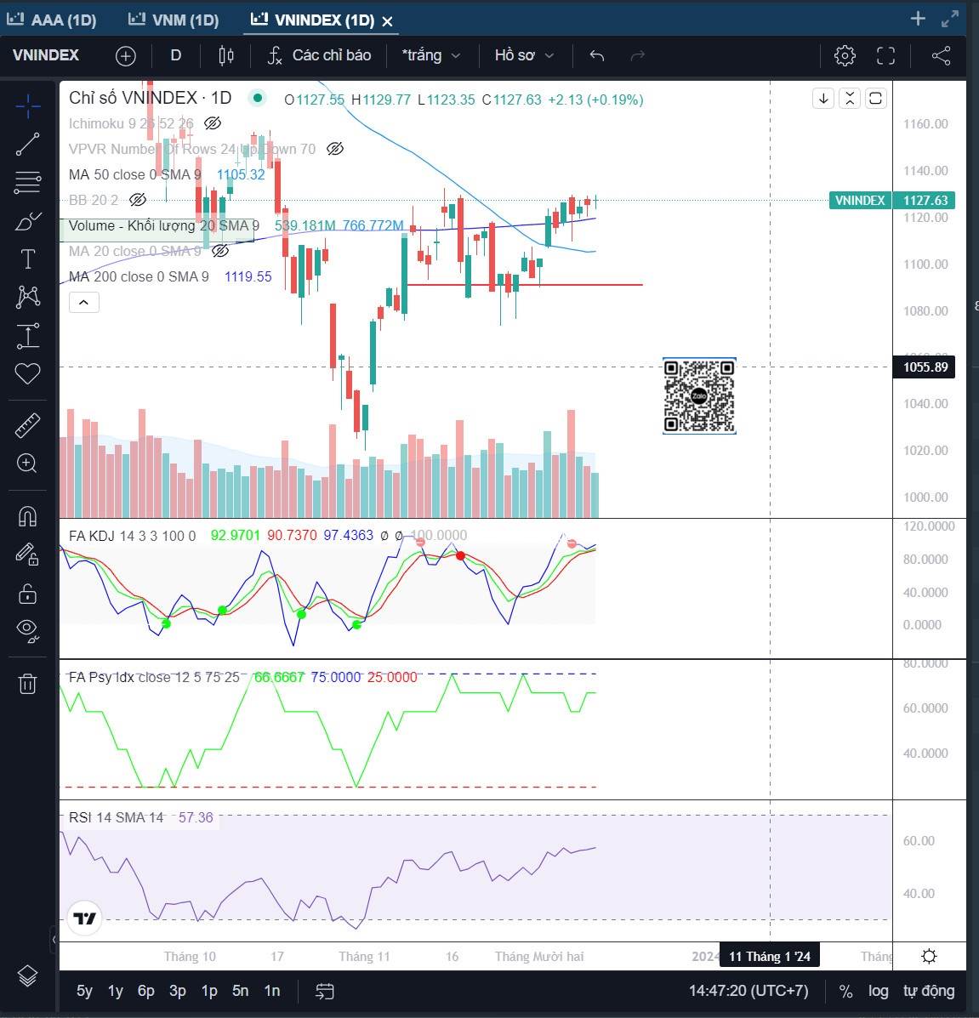Open the Các chỉ báo indicators dialog

pyautogui.click(x=320, y=56)
